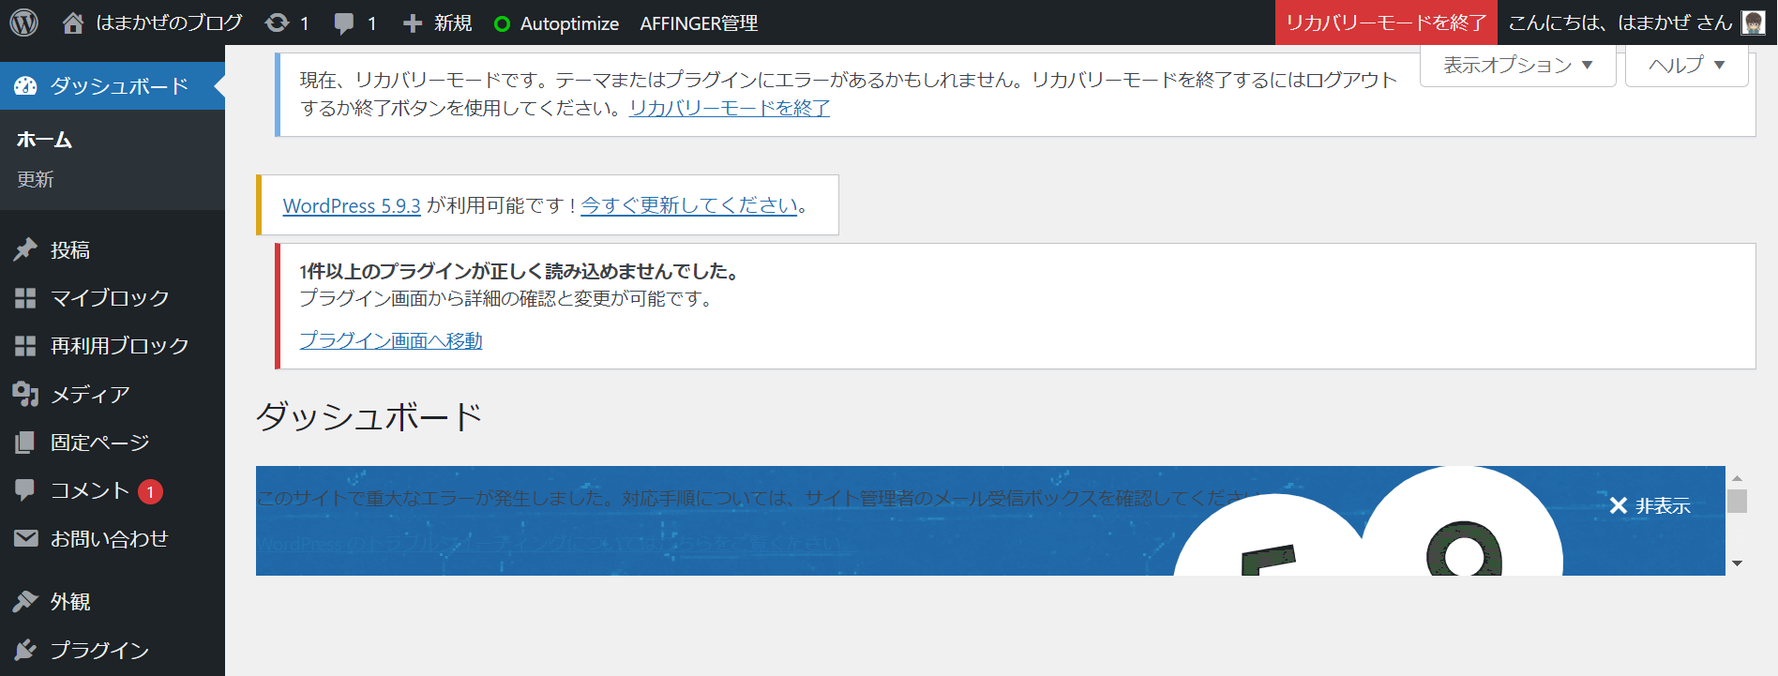Click プラグイン画面へ移動 link

click(x=391, y=340)
